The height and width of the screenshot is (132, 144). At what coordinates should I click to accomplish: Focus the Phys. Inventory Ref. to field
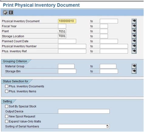pos(114,51)
